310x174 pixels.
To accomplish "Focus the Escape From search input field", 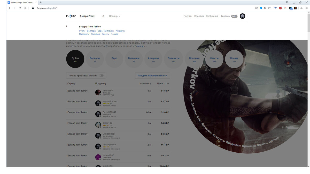I will [90, 16].
